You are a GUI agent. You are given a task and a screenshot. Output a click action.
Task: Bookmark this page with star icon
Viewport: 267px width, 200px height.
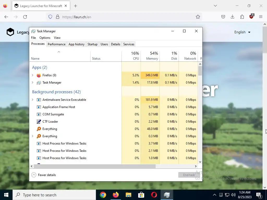(198, 17)
